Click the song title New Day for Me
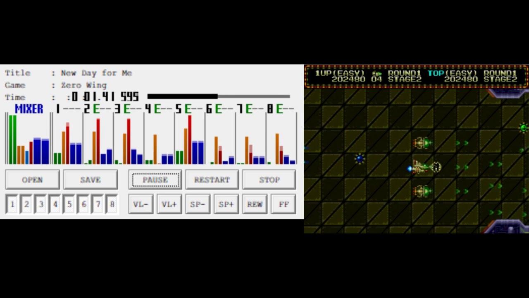 (x=96, y=73)
